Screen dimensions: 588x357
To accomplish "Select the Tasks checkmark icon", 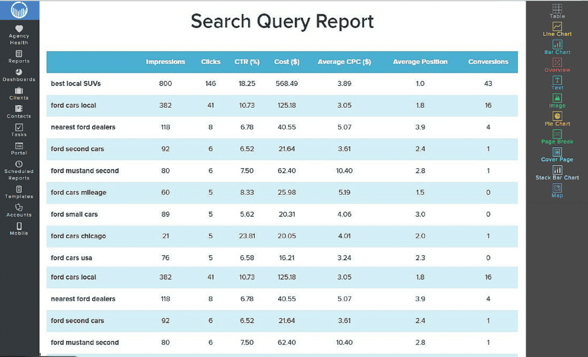I will (x=19, y=127).
